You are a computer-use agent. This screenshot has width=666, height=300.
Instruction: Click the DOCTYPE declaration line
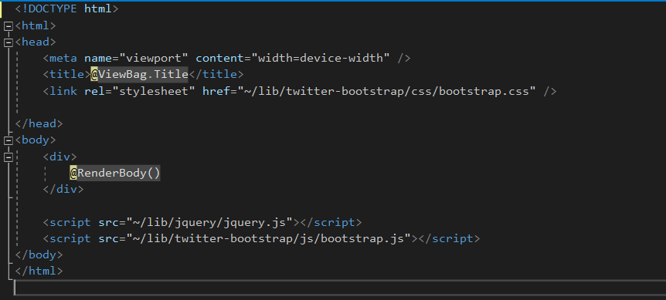click(66, 9)
